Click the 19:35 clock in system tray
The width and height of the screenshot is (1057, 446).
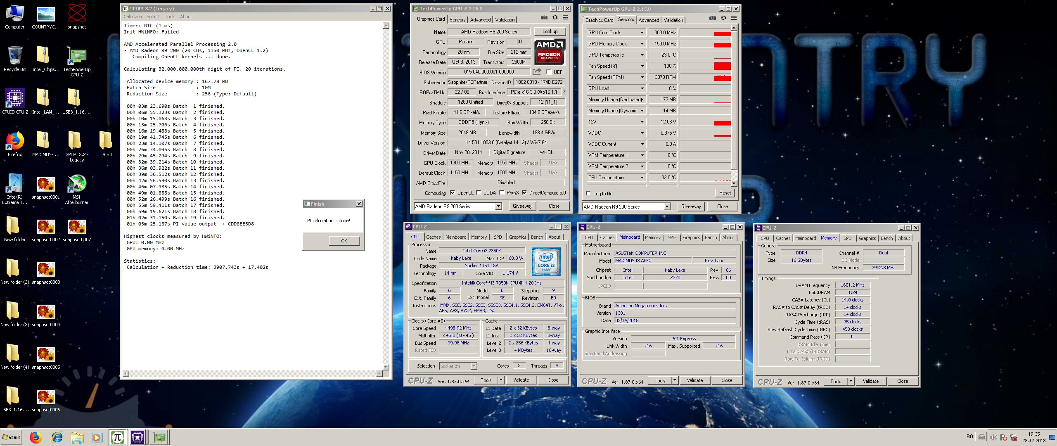tap(1034, 434)
